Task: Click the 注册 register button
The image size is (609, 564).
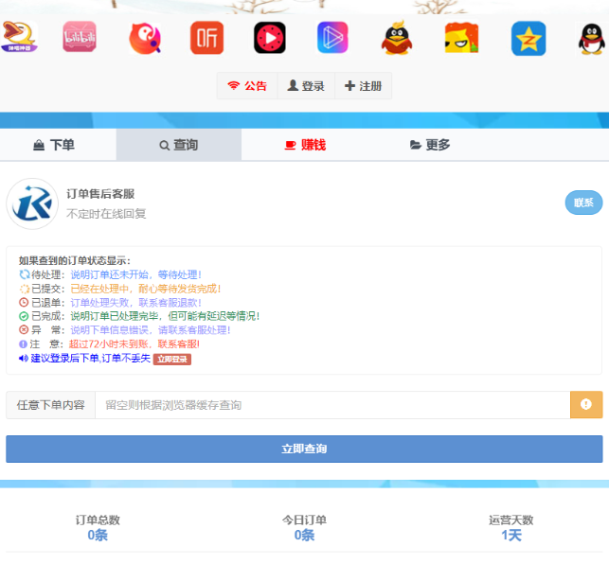Action: pos(363,86)
